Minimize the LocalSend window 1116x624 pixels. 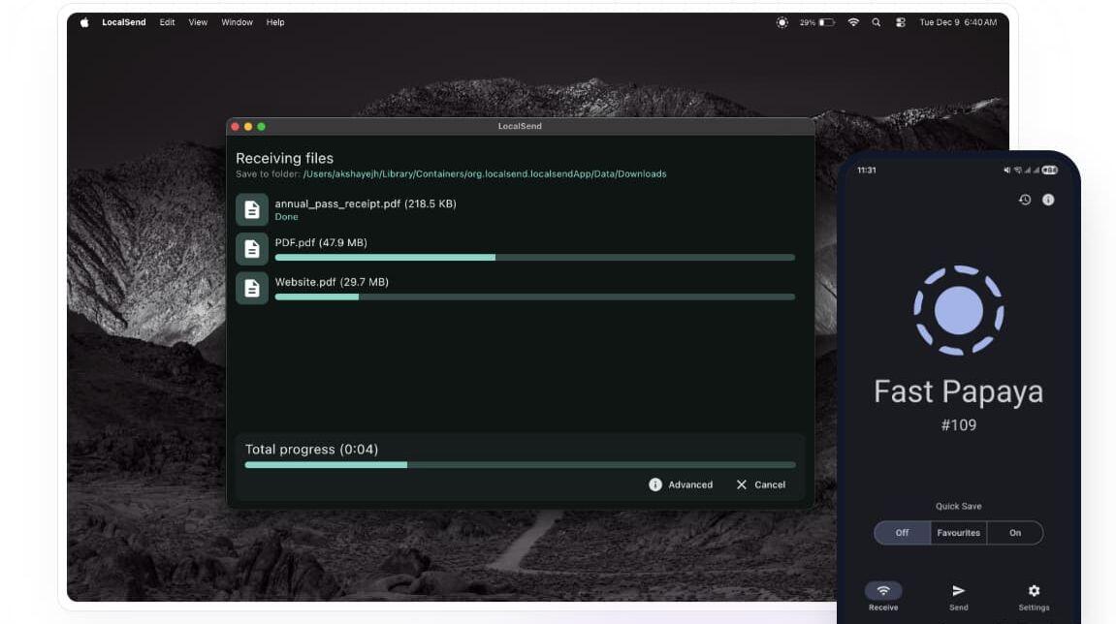(248, 127)
